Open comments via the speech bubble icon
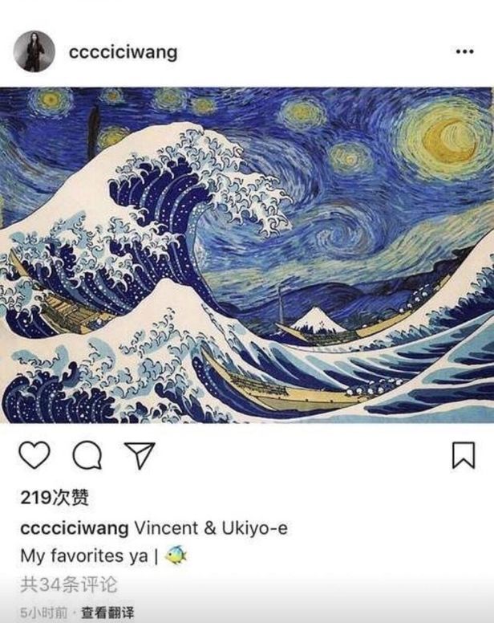The image size is (494, 623). point(87,455)
